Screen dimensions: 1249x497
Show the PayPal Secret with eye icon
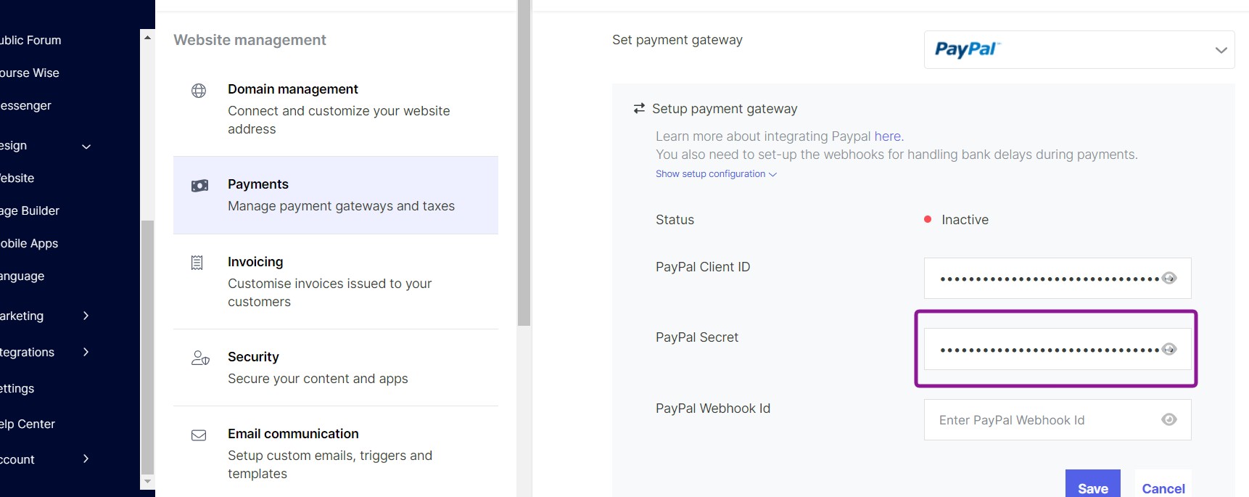click(1169, 349)
